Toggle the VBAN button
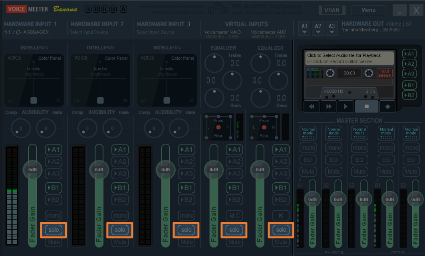Viewport: 425px width, 256px height. click(x=332, y=10)
